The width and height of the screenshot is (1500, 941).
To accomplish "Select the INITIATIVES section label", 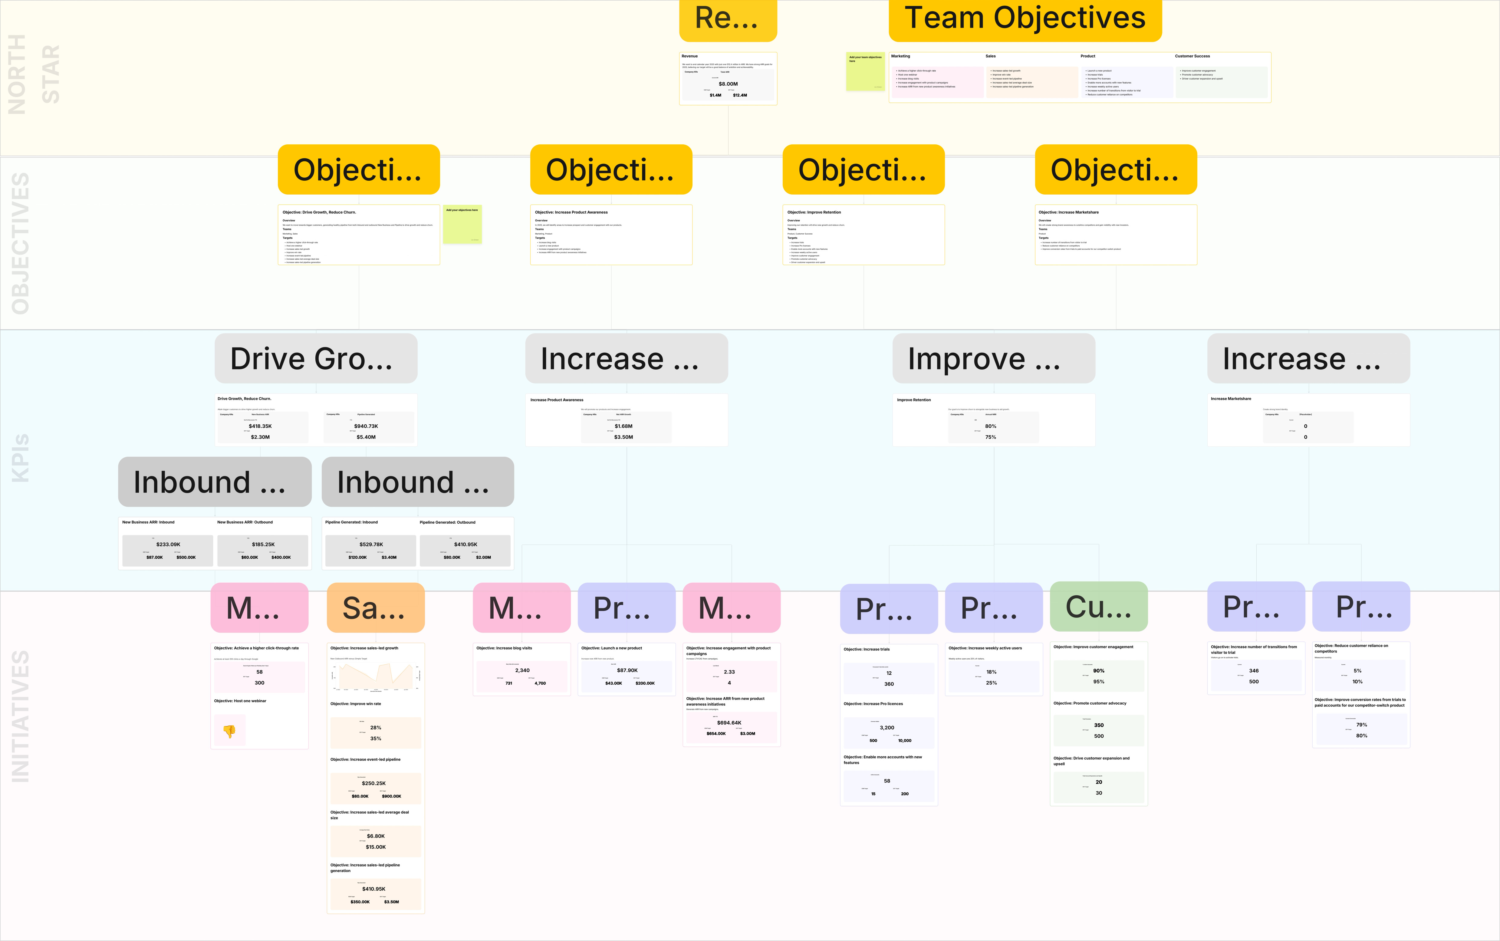I will tap(21, 716).
